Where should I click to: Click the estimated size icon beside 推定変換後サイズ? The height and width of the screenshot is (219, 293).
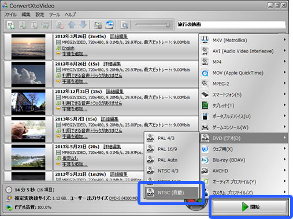tap(9, 198)
